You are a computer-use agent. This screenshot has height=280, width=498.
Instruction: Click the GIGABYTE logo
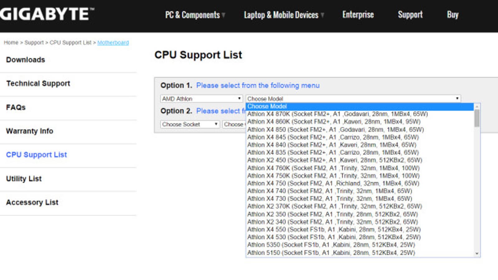(x=47, y=14)
